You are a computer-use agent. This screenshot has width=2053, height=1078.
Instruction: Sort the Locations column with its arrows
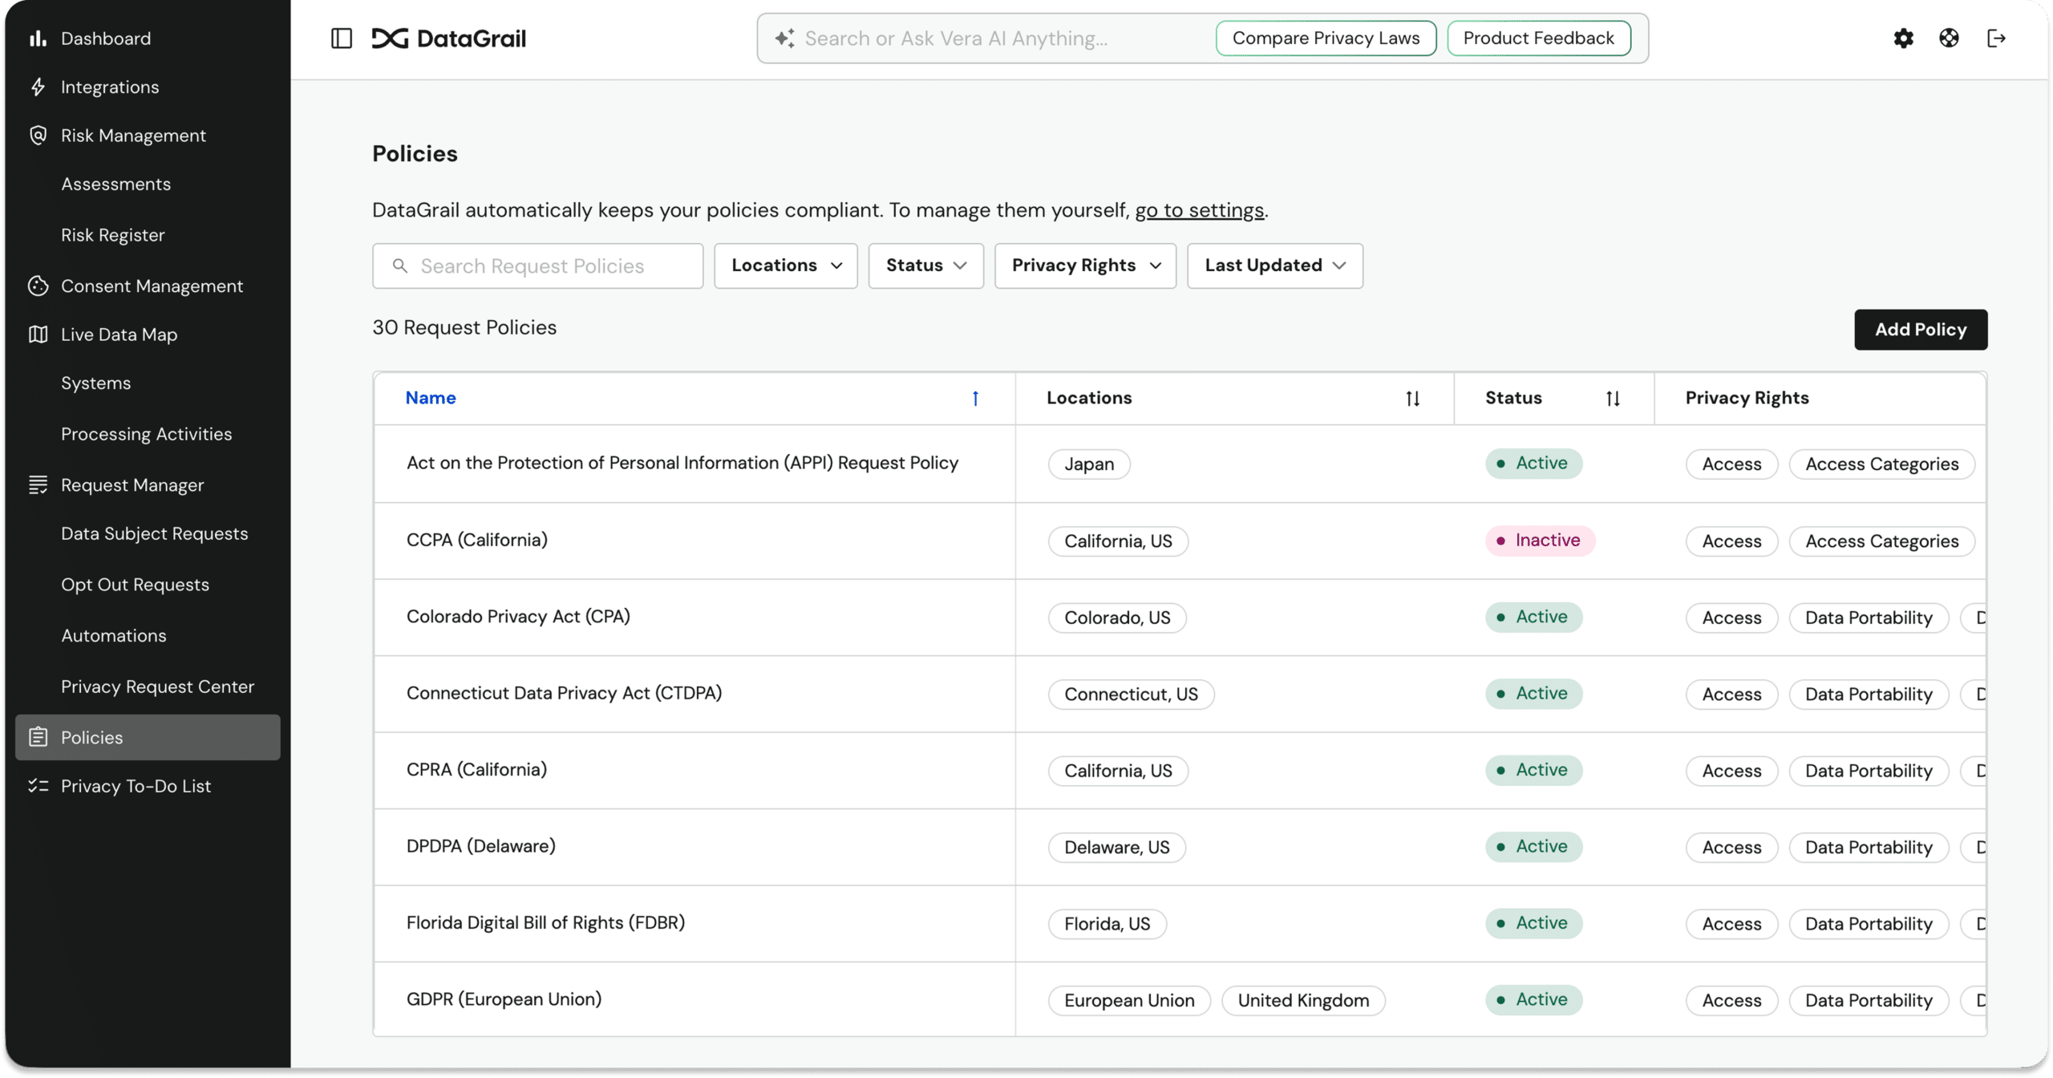[x=1413, y=398]
